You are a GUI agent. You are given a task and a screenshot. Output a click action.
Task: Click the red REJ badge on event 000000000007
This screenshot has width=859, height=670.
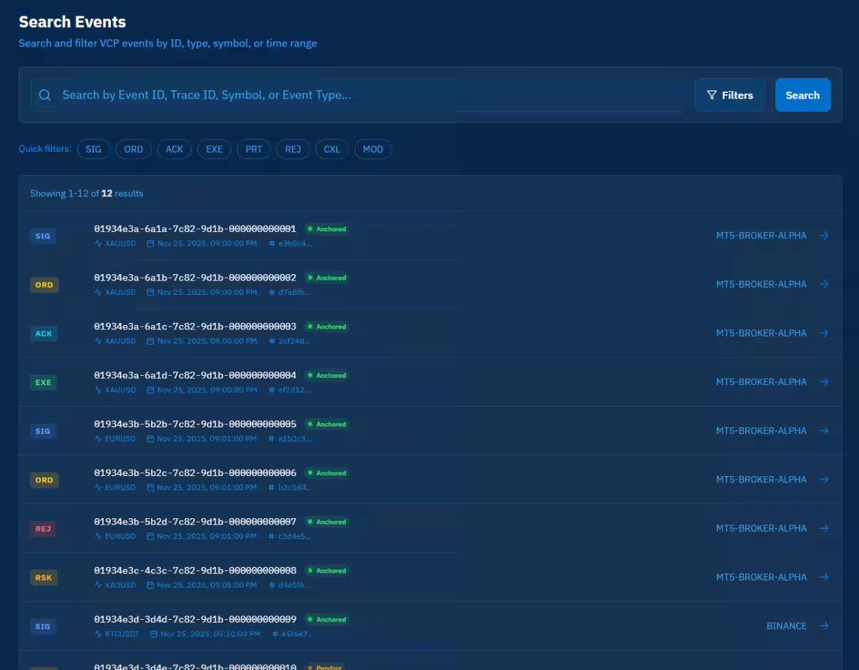click(44, 530)
